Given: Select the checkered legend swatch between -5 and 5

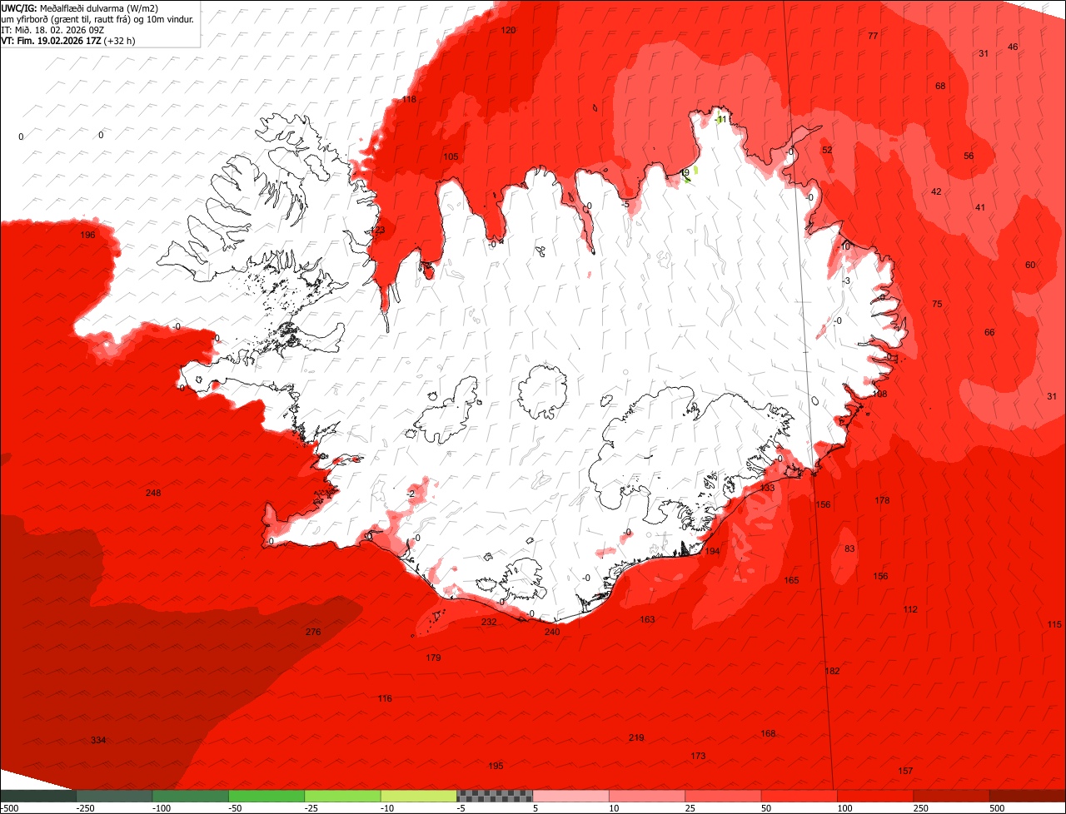Looking at the screenshot, I should [x=495, y=796].
